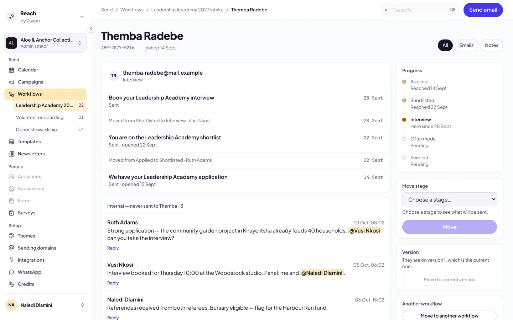Open the Aloe & Anchor workspace switcher
The image size is (513, 320).
tap(45, 43)
